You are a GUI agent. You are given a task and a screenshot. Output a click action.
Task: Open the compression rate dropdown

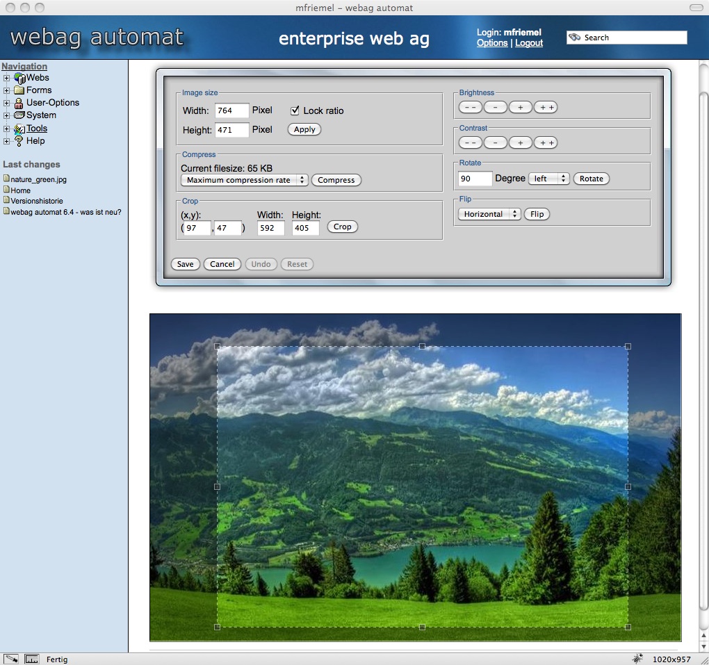point(244,180)
